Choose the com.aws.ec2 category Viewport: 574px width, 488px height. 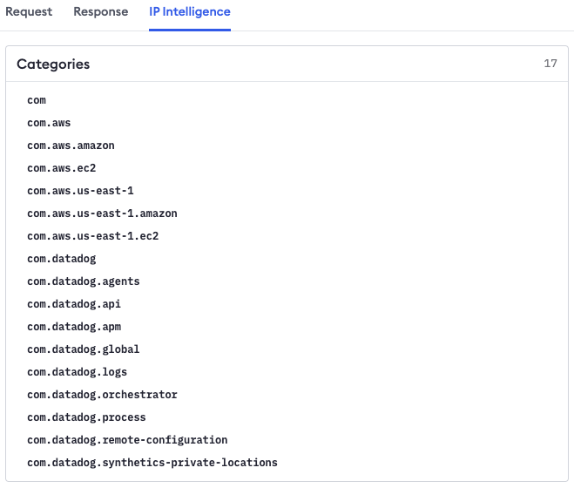click(x=61, y=168)
